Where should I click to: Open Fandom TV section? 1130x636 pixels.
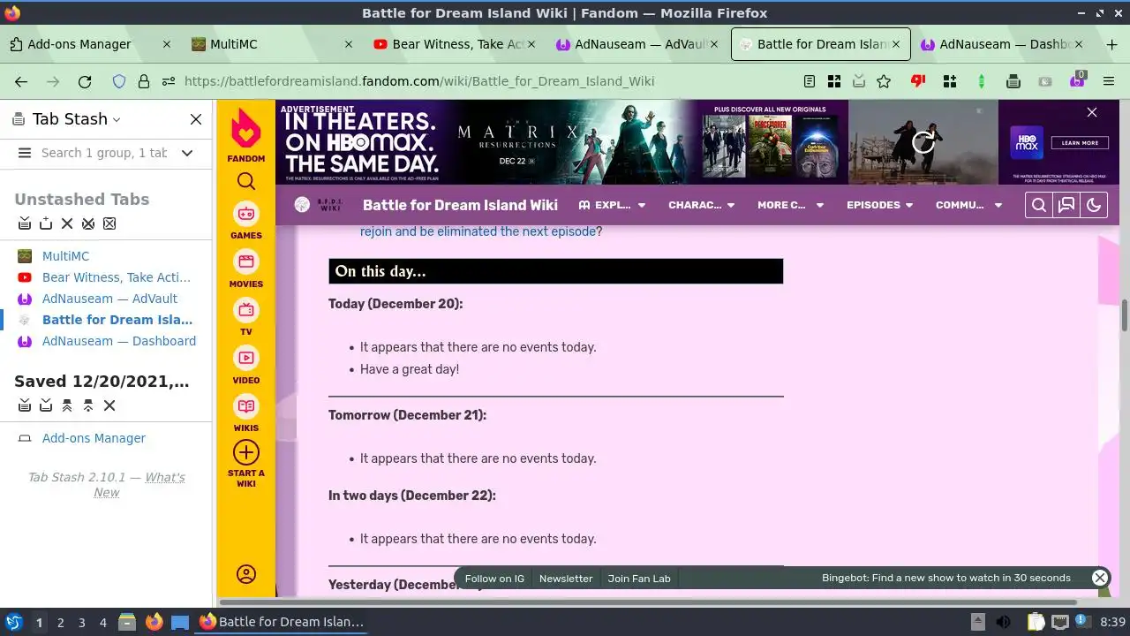[246, 316]
